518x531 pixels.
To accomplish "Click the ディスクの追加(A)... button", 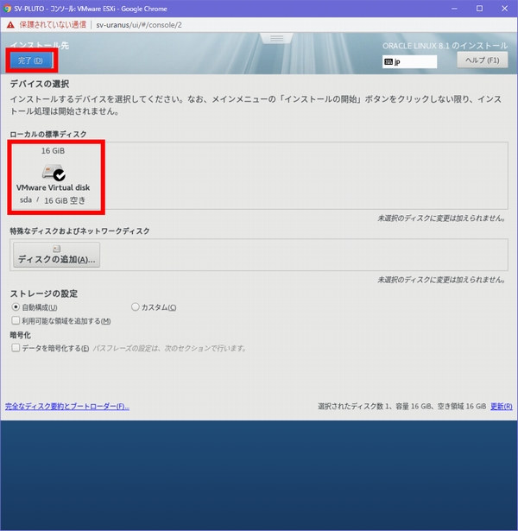I will point(56,255).
